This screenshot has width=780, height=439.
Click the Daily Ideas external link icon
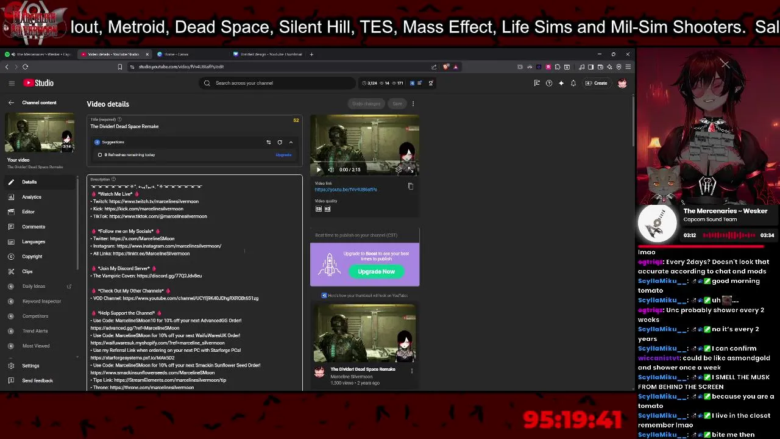69,286
